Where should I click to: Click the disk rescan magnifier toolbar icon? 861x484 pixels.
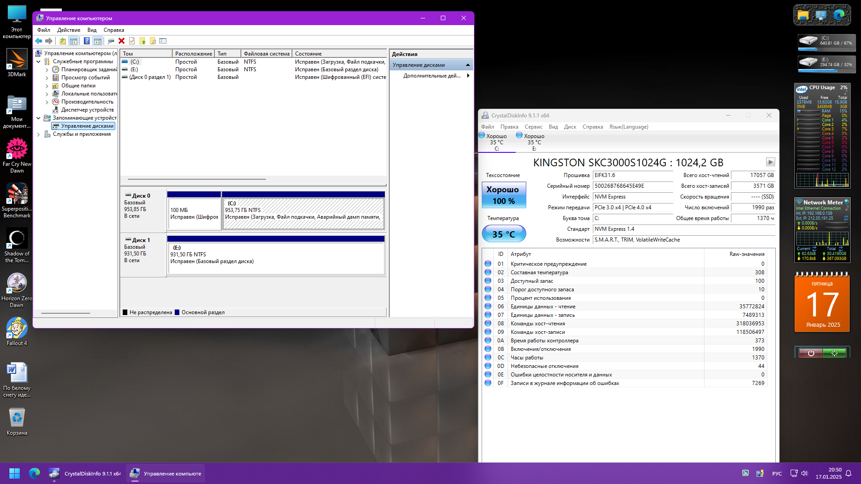click(111, 41)
